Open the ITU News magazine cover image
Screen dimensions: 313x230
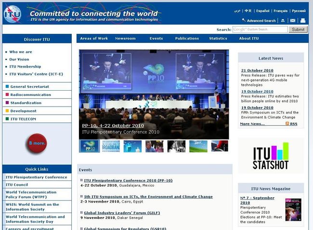[x=293, y=210]
